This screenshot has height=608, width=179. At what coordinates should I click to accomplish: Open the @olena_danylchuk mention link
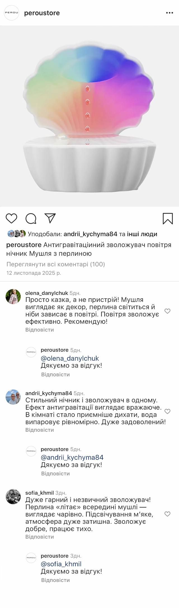click(x=70, y=358)
